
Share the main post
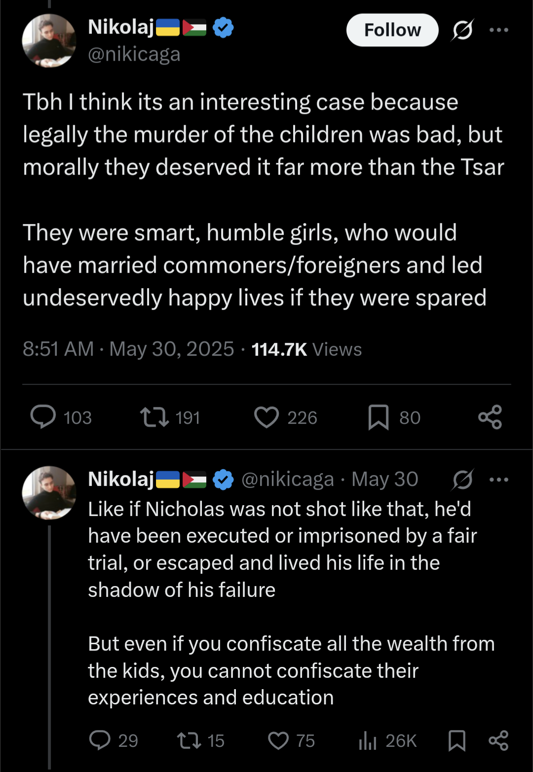490,417
